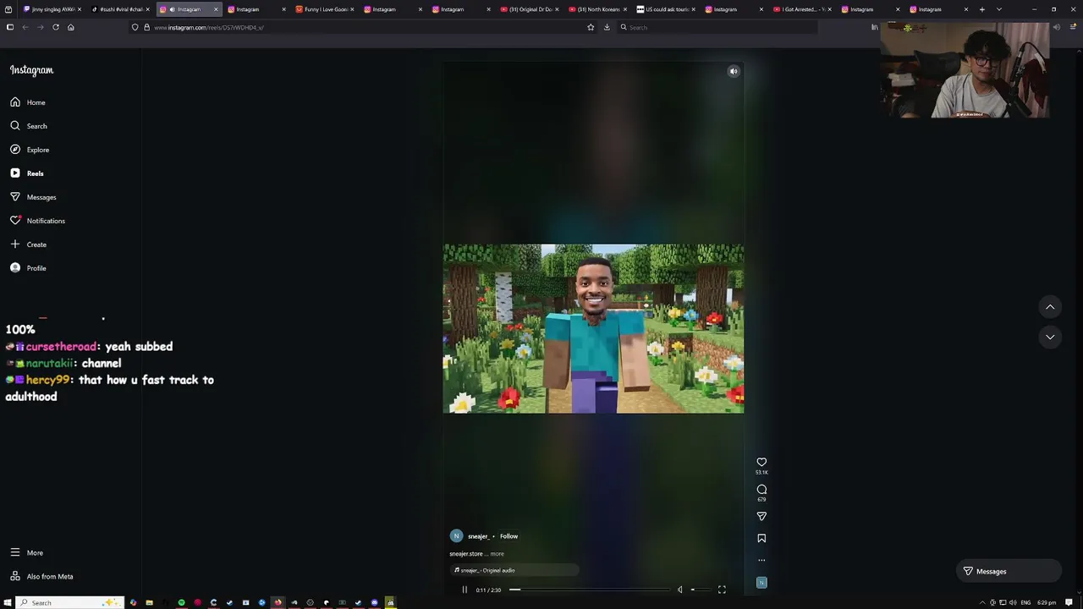
Task: Create a new post
Action: click(x=27, y=244)
